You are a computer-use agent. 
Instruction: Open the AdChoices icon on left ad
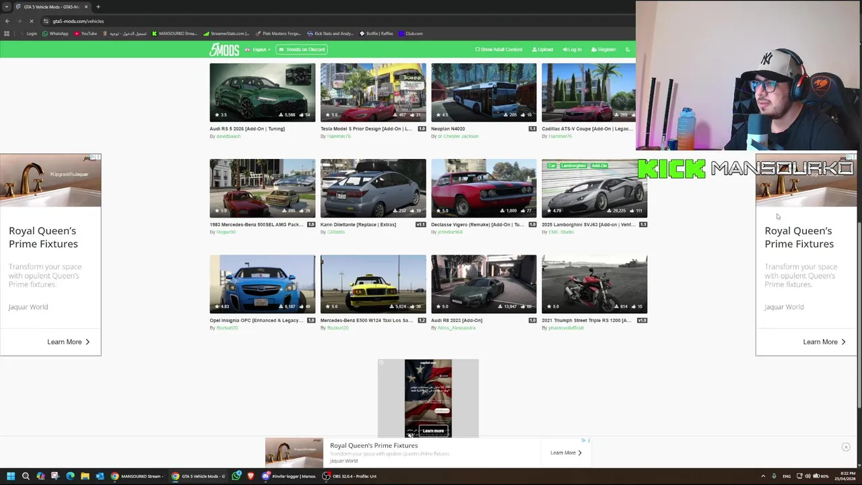click(x=93, y=157)
